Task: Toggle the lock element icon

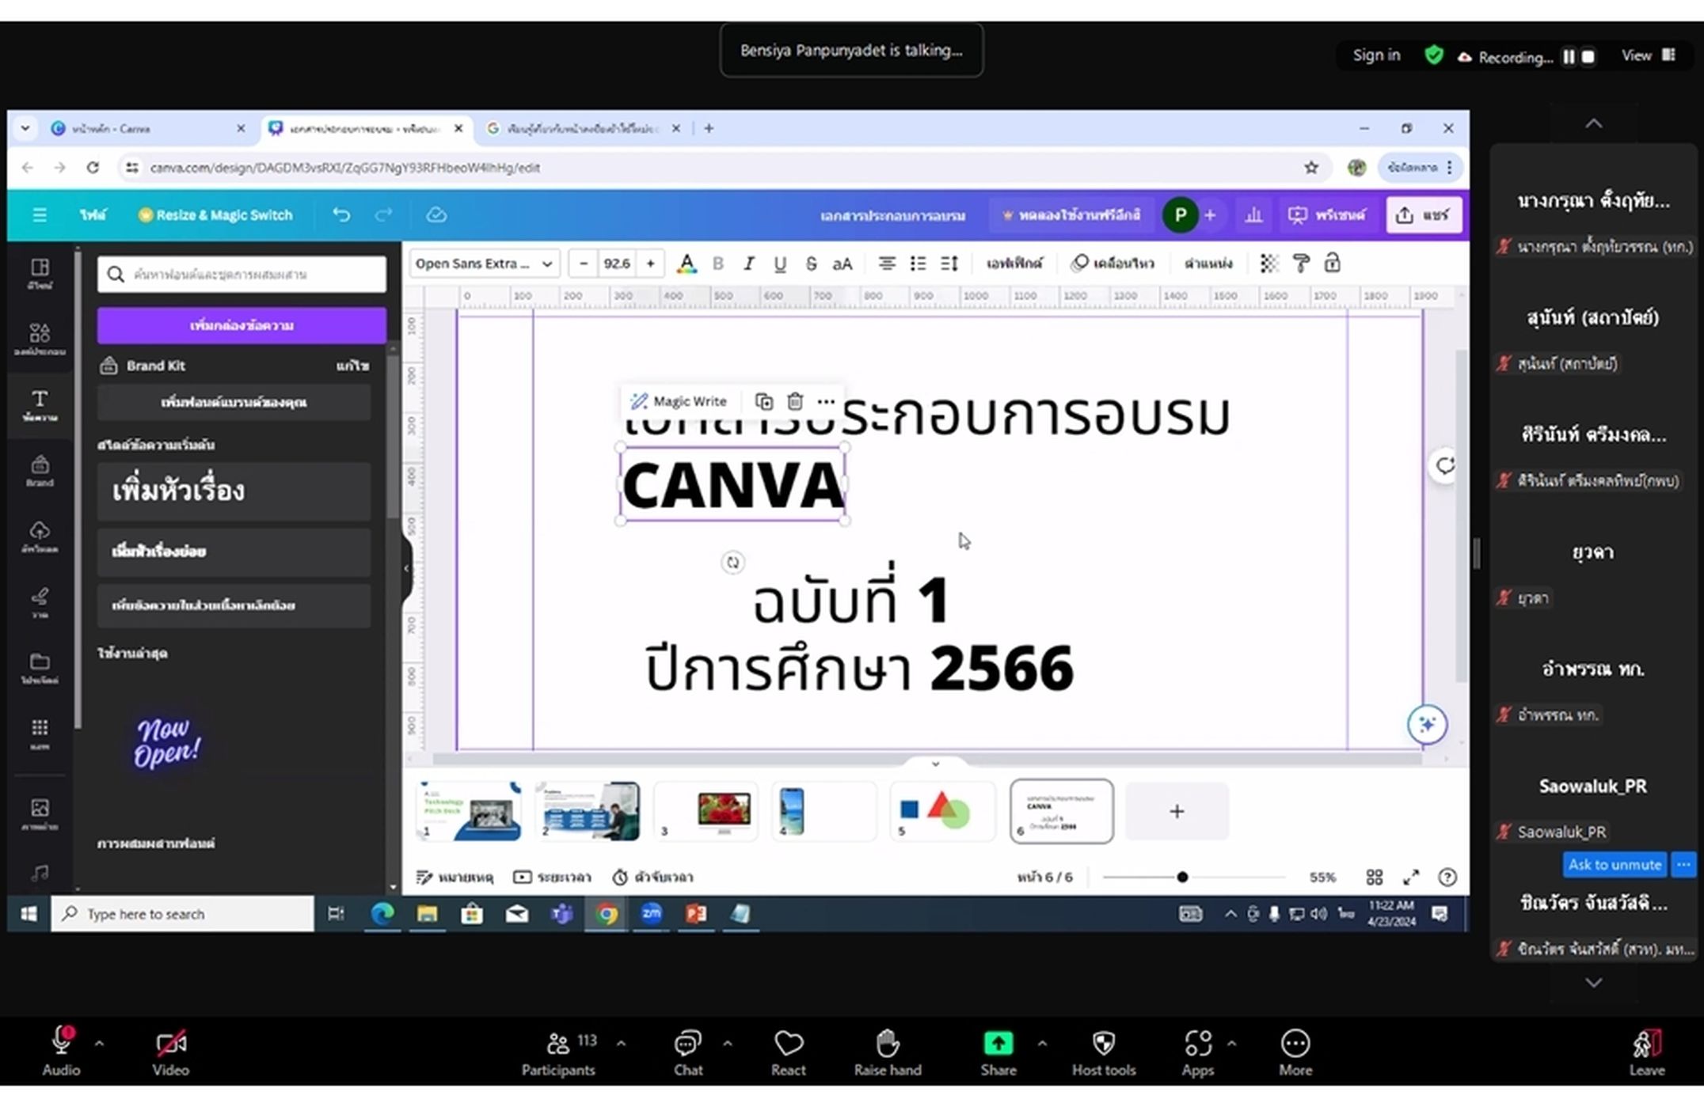Action: tap(1332, 263)
